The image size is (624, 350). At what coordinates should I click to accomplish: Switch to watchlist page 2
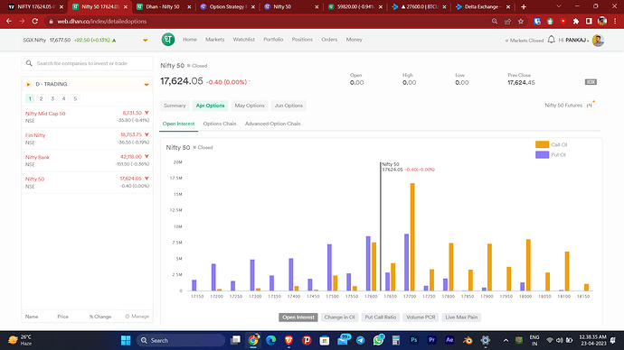[x=41, y=98]
